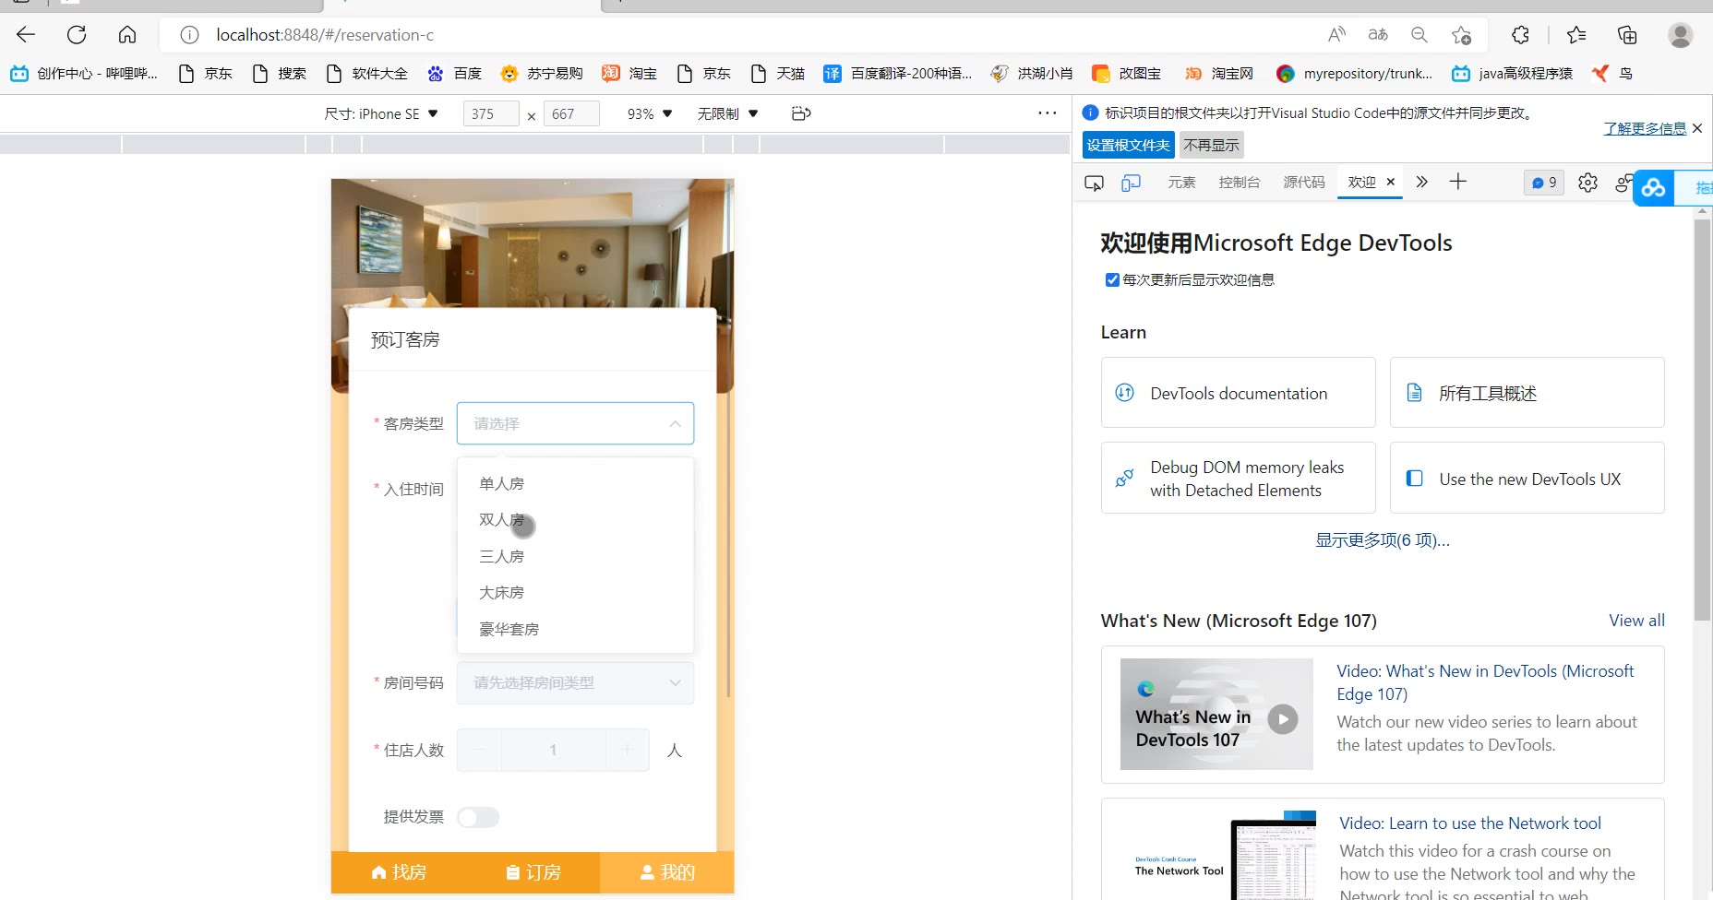Go back to the previous page

(26, 35)
